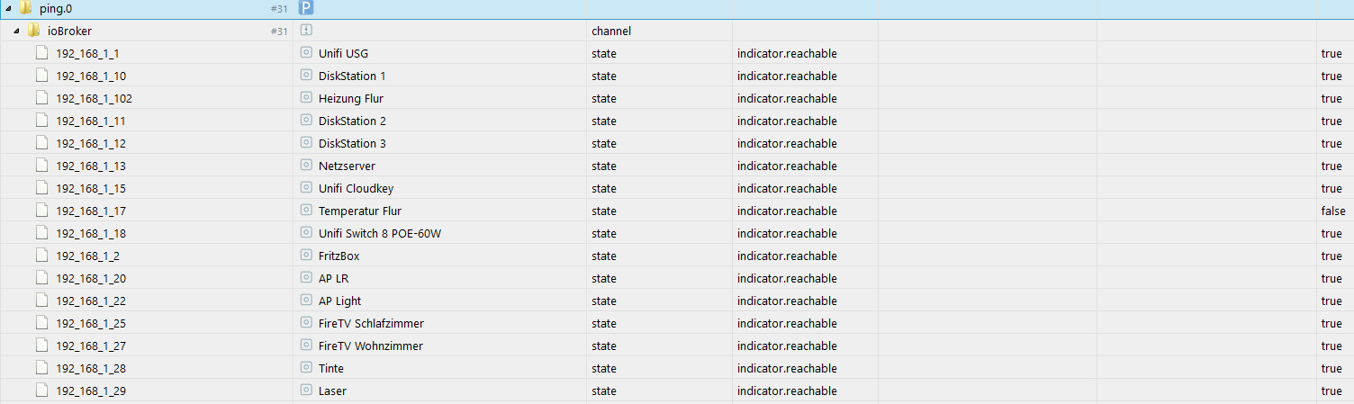1354x404 pixels.
Task: Select the 192_168_1_102 tree entry
Action: click(94, 98)
